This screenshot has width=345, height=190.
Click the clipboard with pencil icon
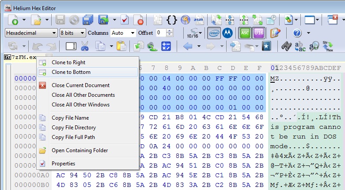[x=275, y=33]
